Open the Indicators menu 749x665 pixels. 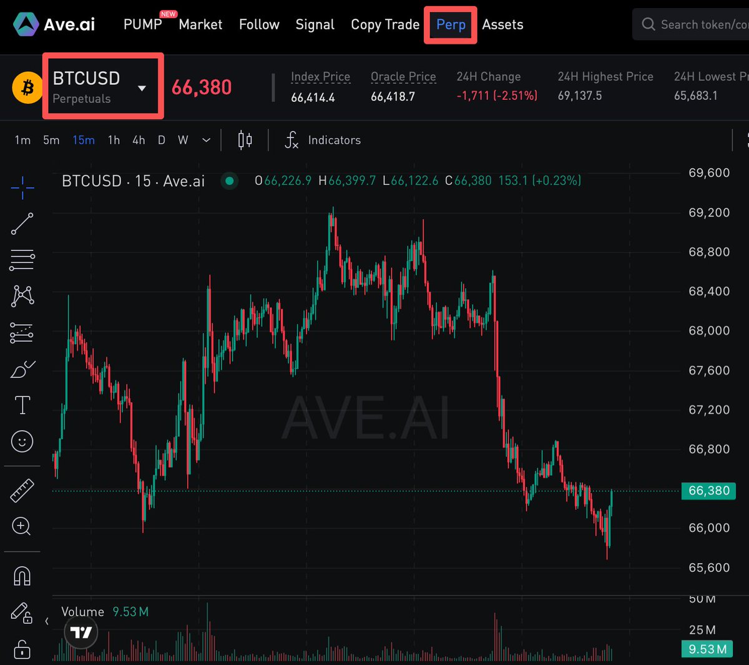coord(323,140)
